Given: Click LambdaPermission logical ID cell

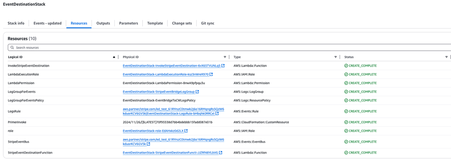Looking at the screenshot, I should 21,83.
